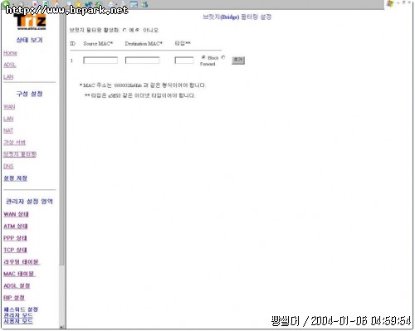Viewport: 415px width, 331px height.
Task: Open the PPP 상태 link
Action: (x=15, y=238)
